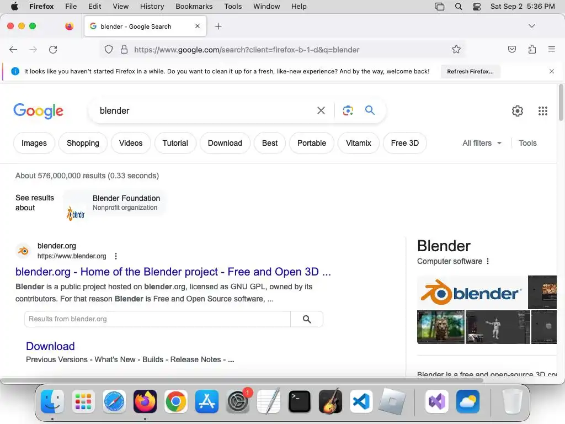Open the Tools menu in the menu bar
This screenshot has height=424, width=565.
point(233,7)
